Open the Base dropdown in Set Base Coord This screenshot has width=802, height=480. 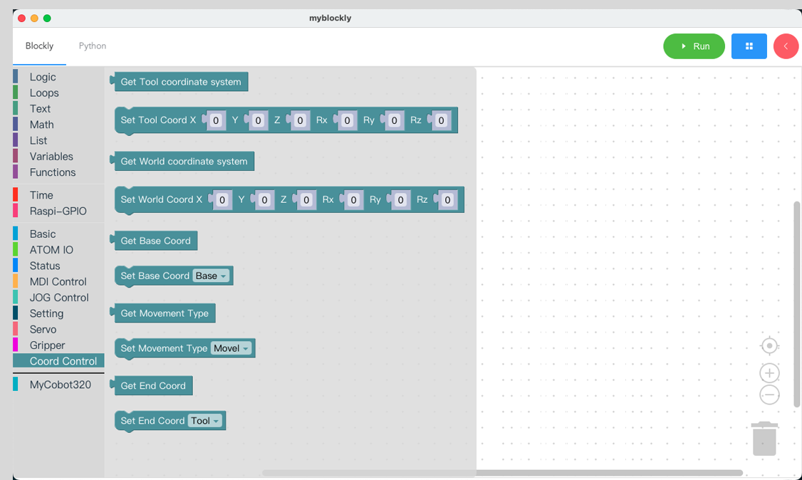[212, 276]
